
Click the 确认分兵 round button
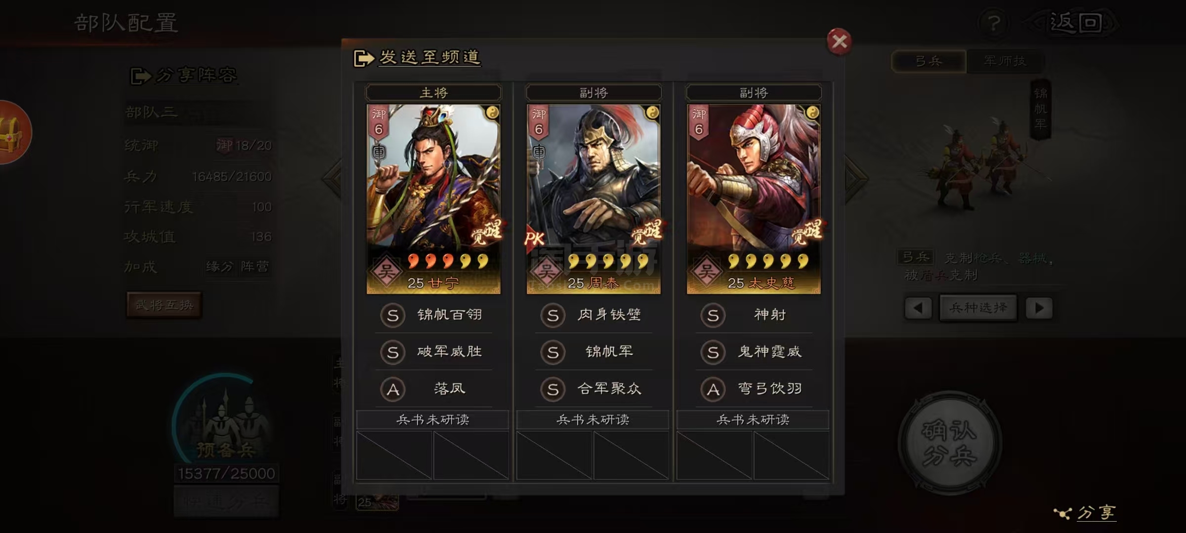[950, 443]
